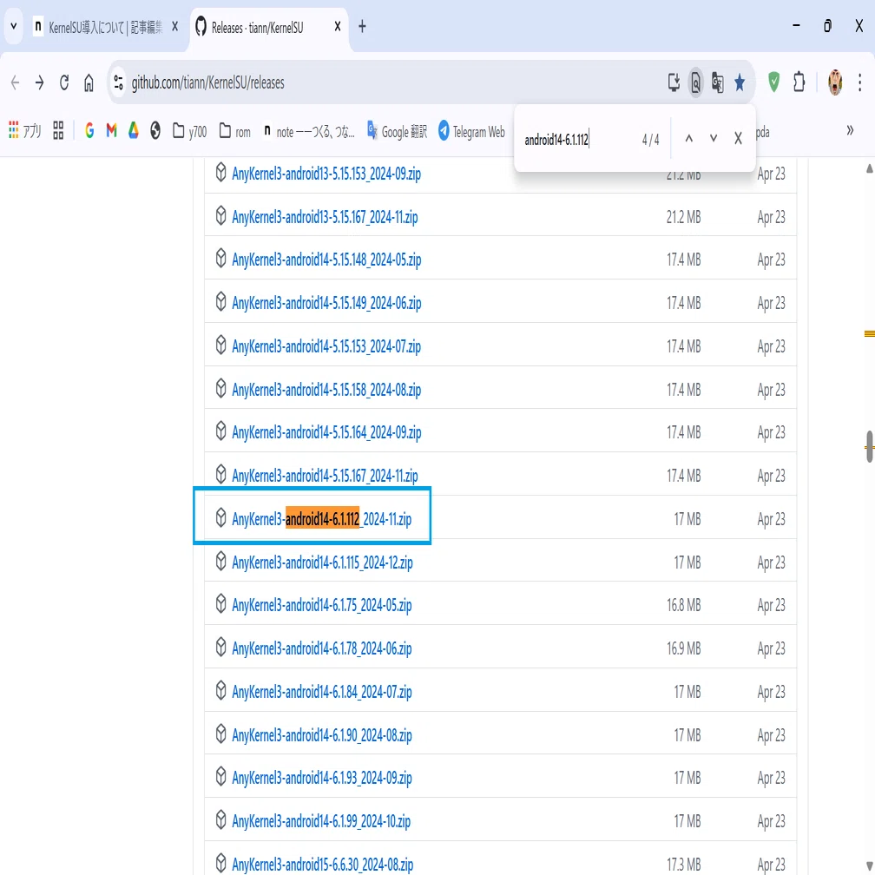Switch to the KernelSU note article tab
This screenshot has width=875, height=875.
click(x=97, y=27)
